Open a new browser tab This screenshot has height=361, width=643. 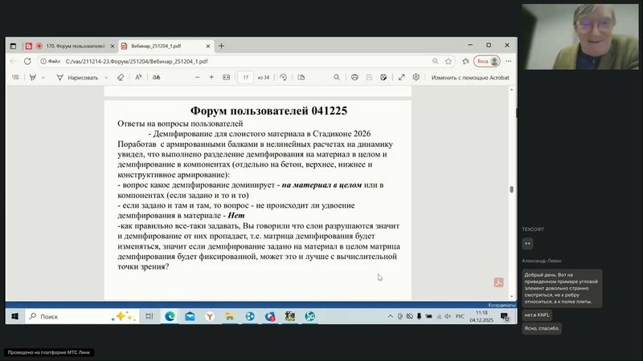222,46
